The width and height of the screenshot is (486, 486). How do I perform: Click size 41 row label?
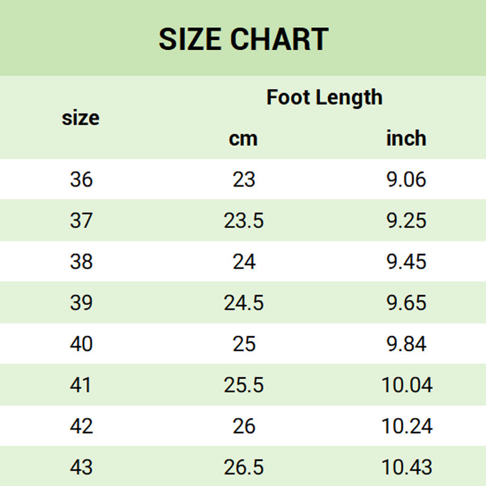pyautogui.click(x=81, y=385)
